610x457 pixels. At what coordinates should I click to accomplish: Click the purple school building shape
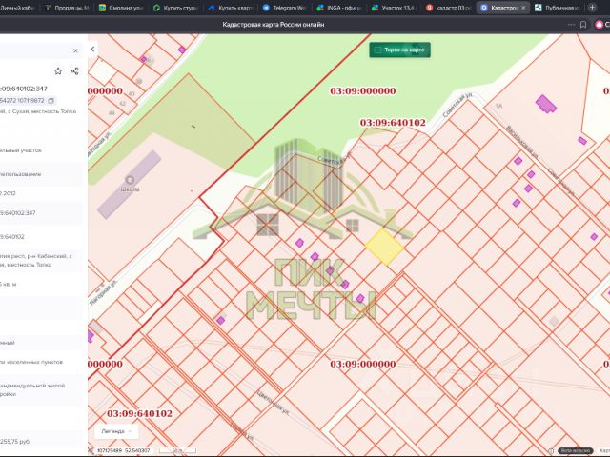pos(130,184)
